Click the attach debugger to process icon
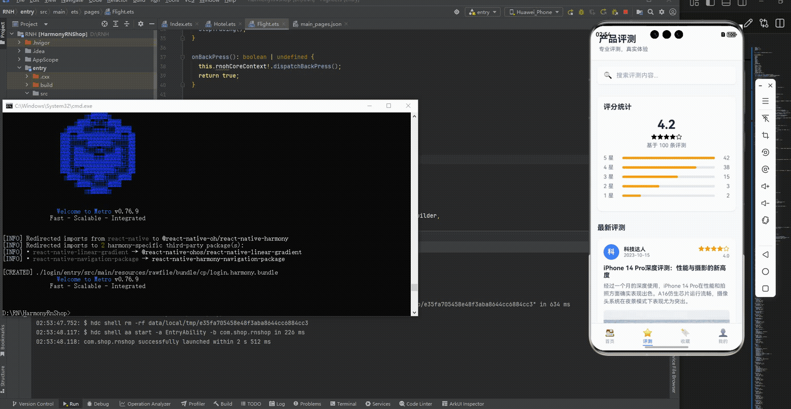Viewport: 791px width, 409px height. 615,12
